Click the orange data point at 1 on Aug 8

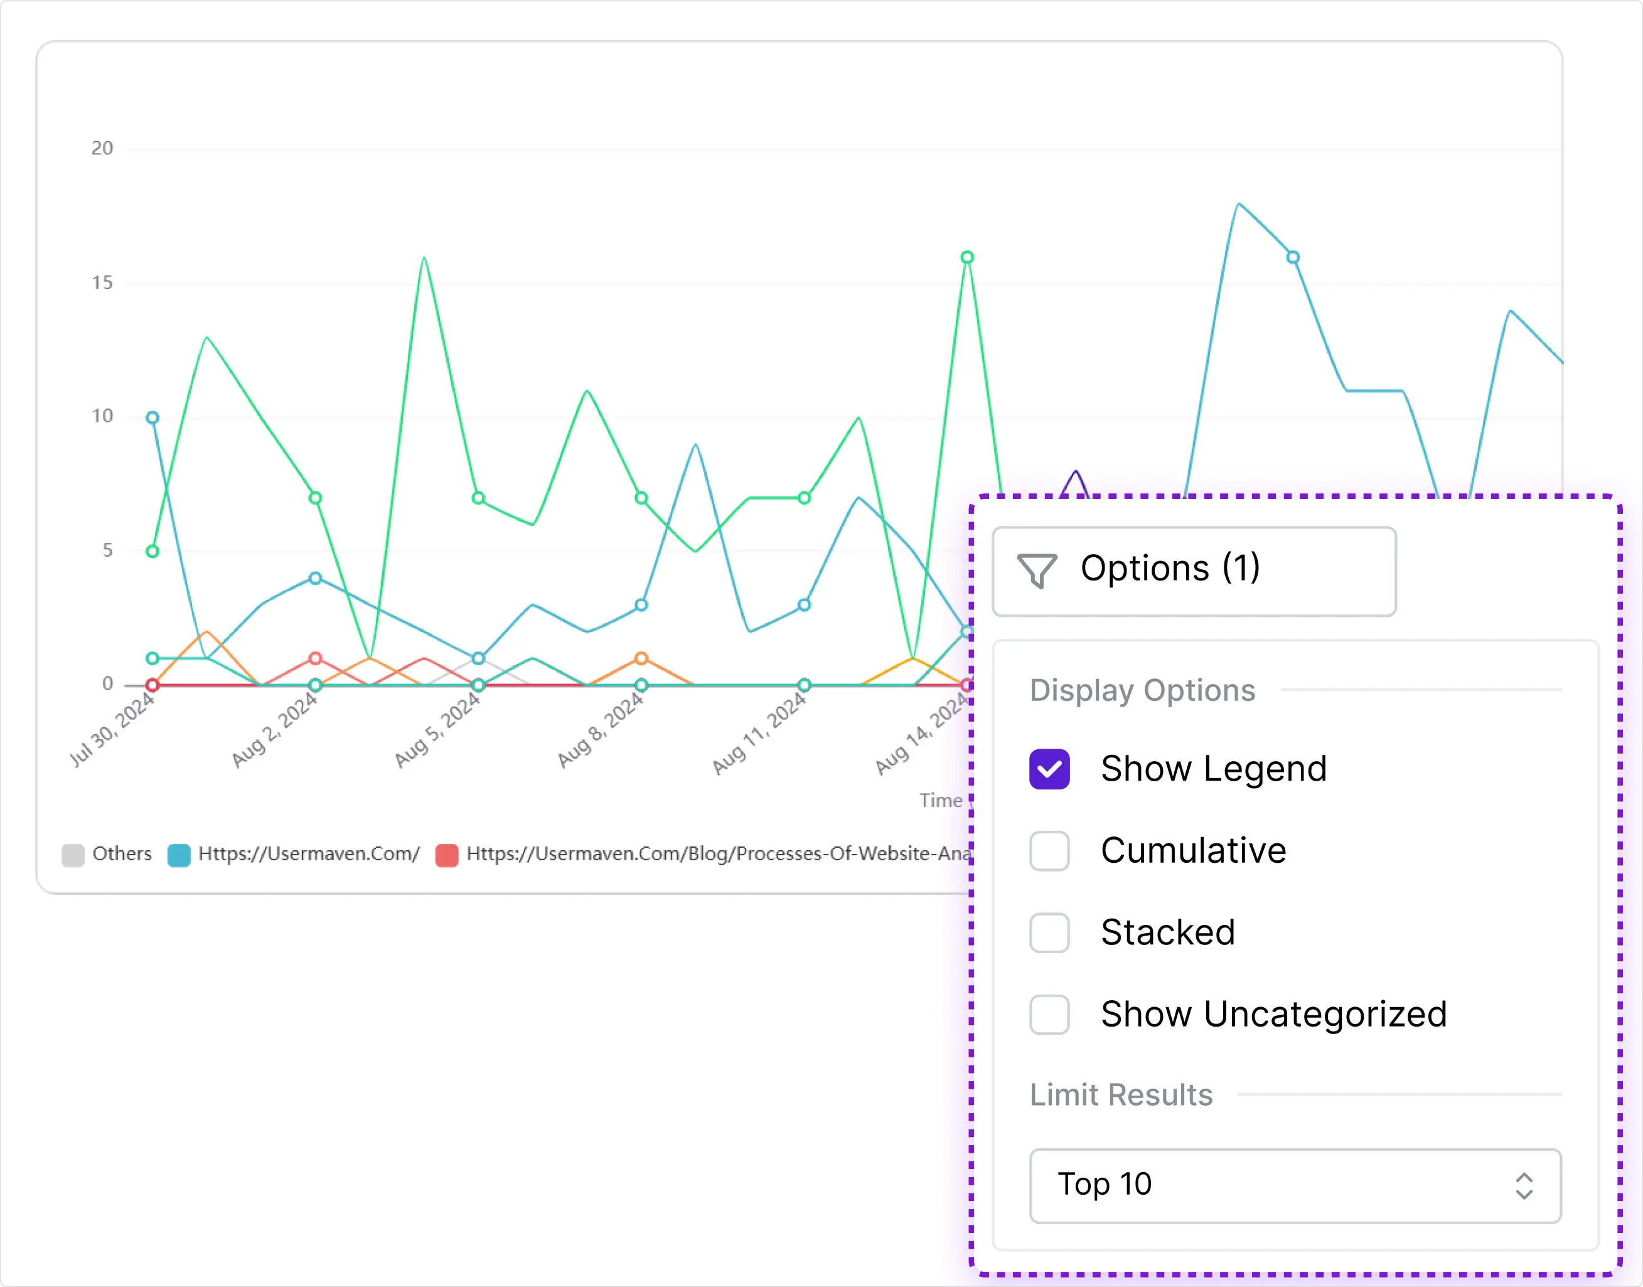(641, 659)
